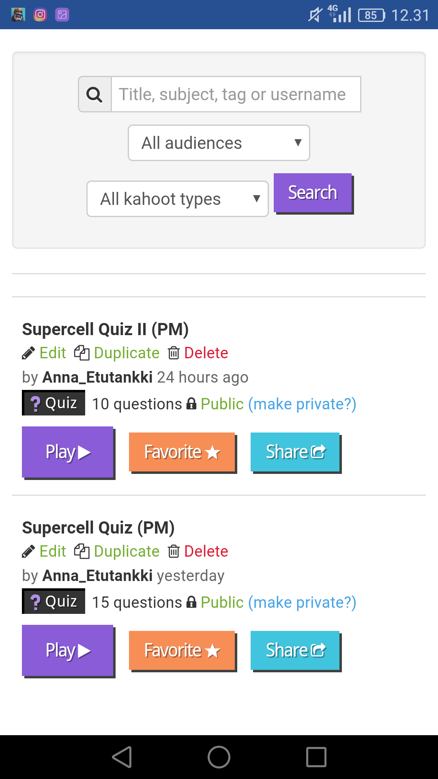Make Supercell Quiz (PM) private
This screenshot has width=438, height=779.
tap(302, 603)
